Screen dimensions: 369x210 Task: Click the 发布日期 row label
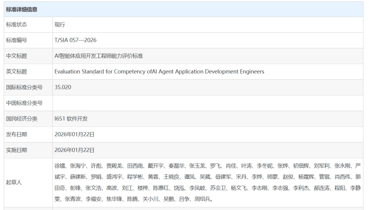click(x=16, y=134)
